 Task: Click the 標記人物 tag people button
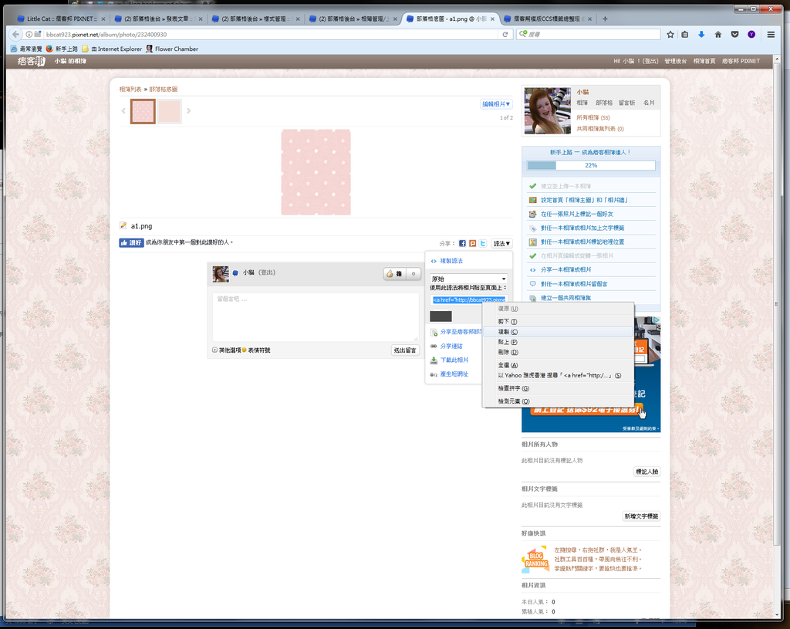pos(647,472)
